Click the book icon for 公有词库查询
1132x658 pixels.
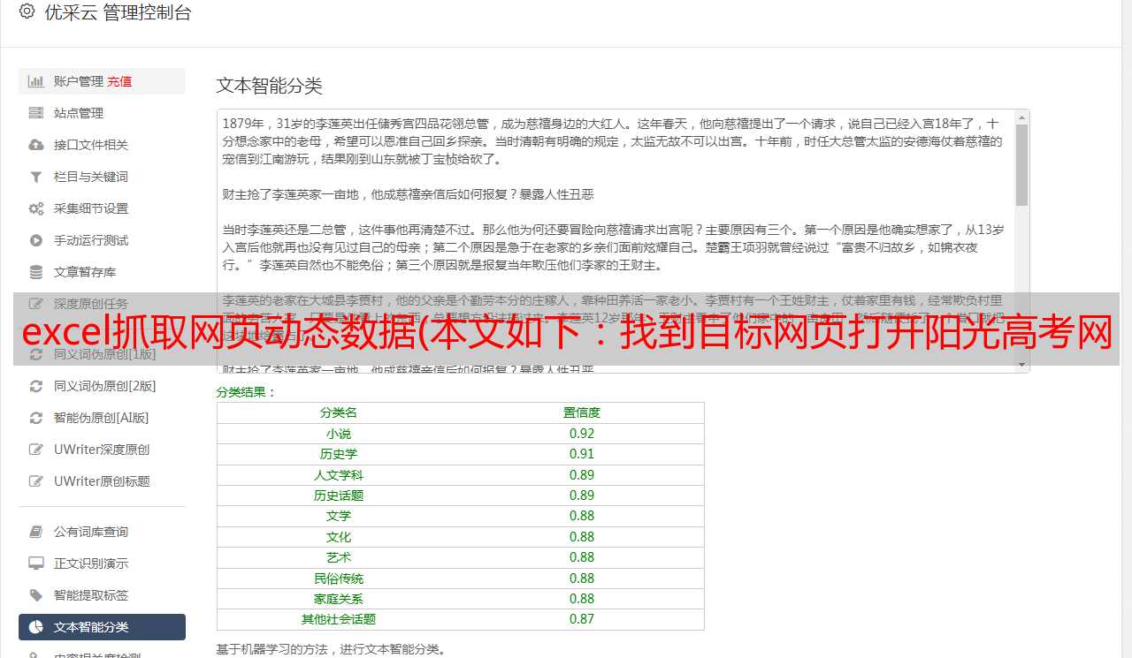pos(36,532)
